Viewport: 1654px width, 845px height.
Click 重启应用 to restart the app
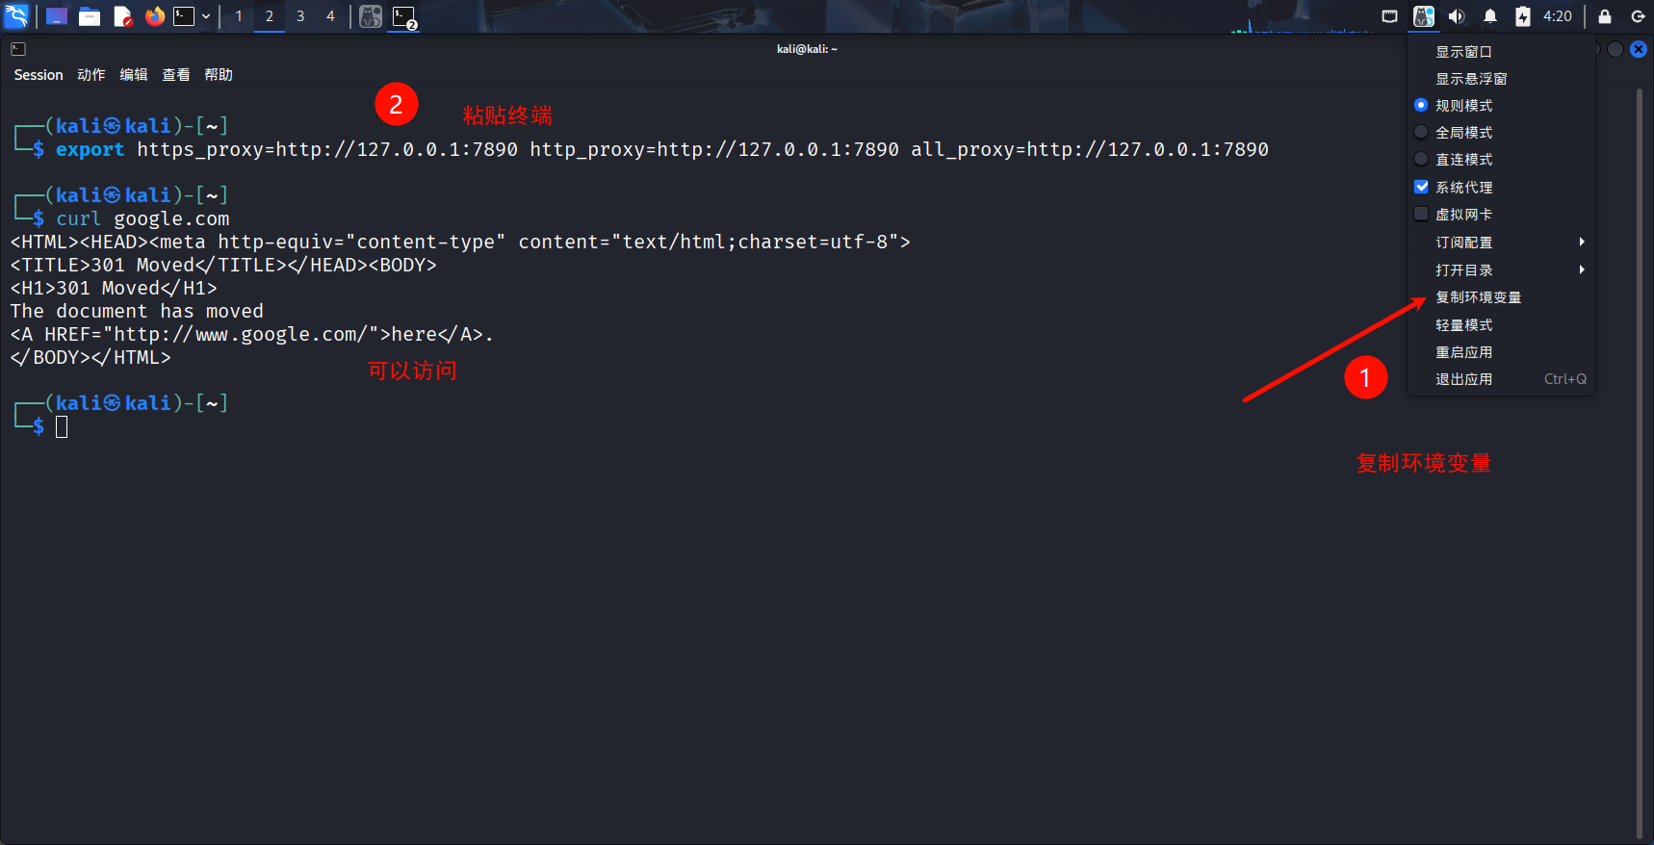[x=1463, y=352]
